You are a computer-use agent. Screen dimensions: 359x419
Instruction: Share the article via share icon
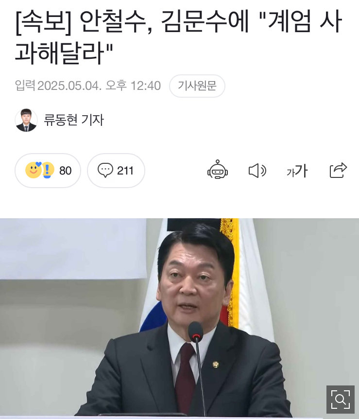click(x=338, y=170)
